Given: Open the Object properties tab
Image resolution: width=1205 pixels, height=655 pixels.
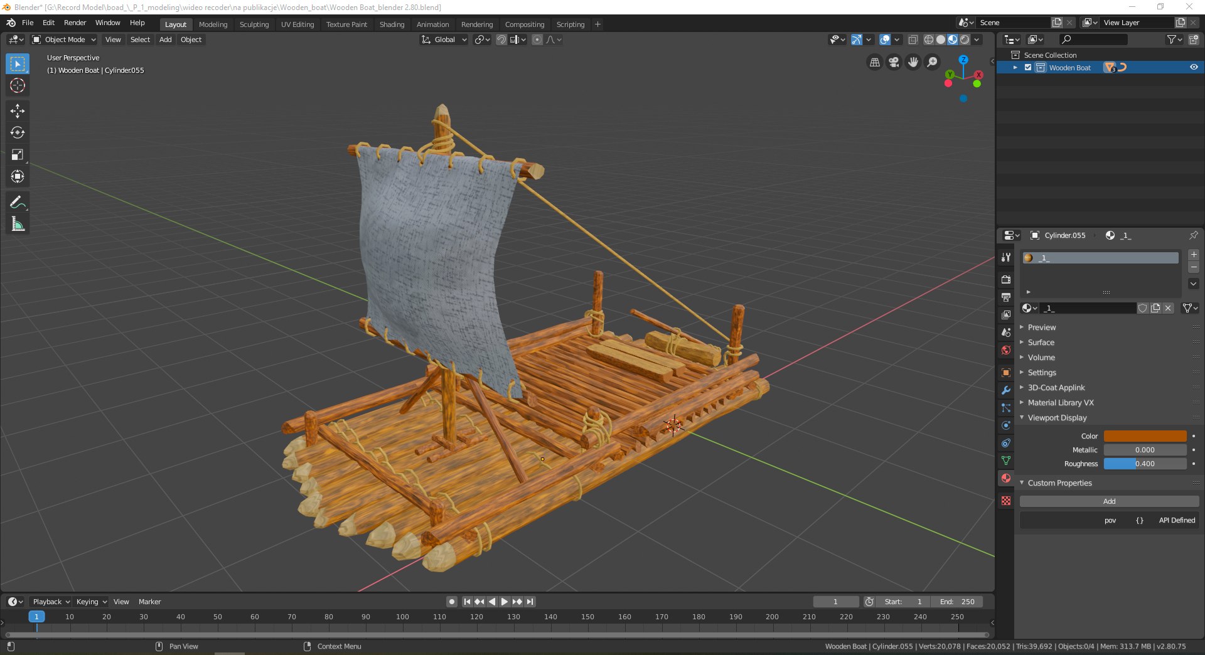Looking at the screenshot, I should pyautogui.click(x=1006, y=373).
